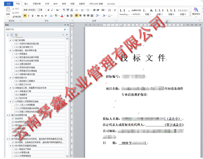
Task: Toggle Bold formatting
Action: pyautogui.click(x=25, y=16)
